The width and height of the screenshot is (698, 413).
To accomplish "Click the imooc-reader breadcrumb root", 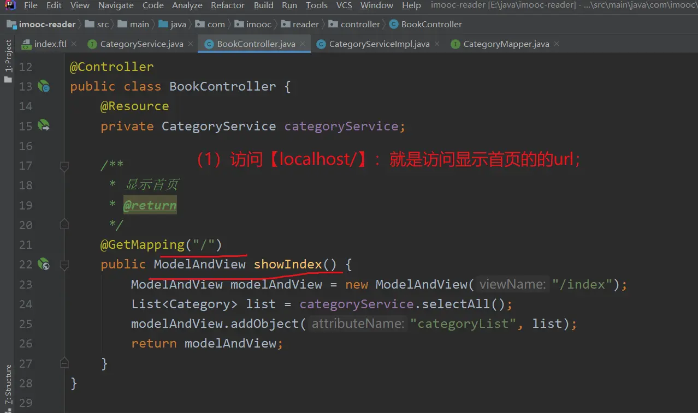I will click(x=47, y=24).
